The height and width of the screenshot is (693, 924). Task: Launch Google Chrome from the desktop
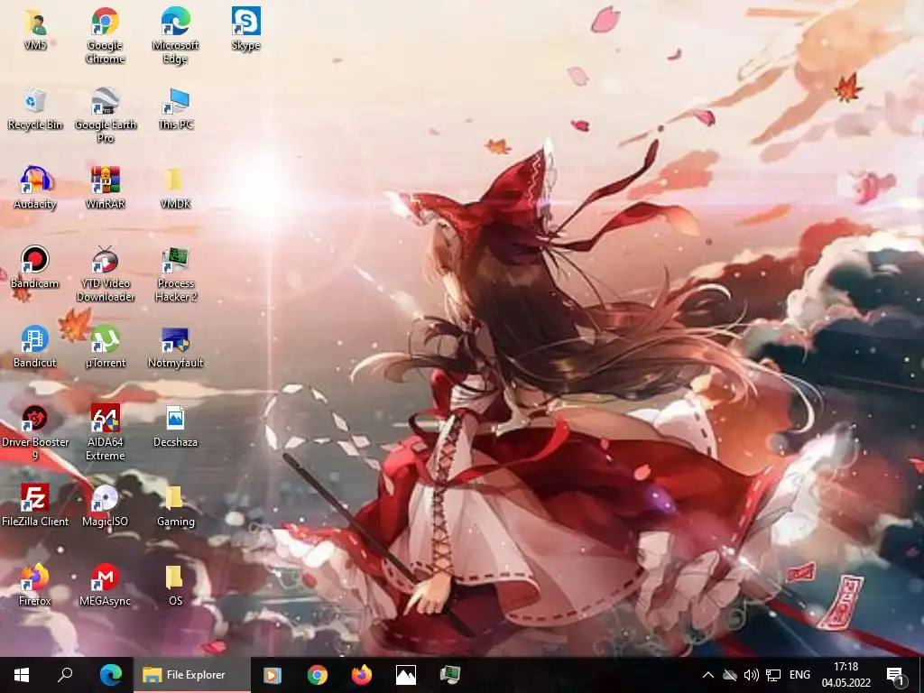point(105,35)
